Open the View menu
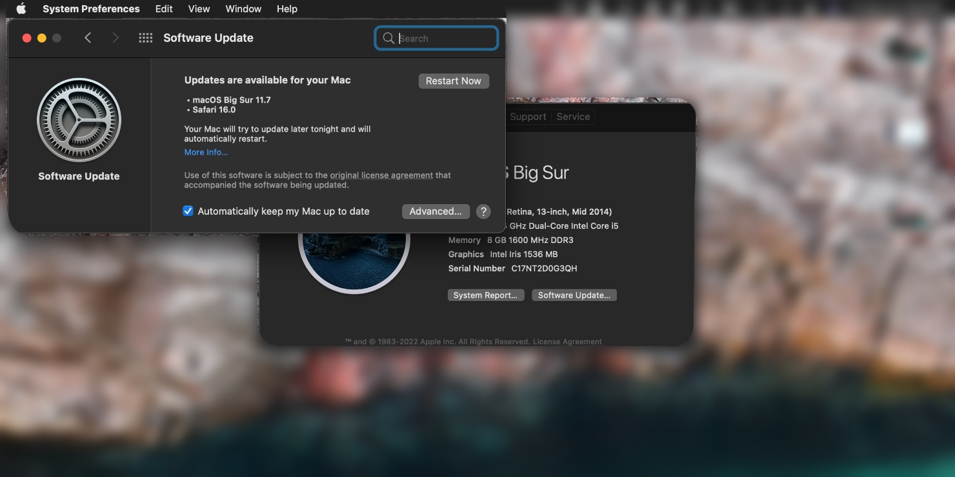955x477 pixels. point(199,9)
